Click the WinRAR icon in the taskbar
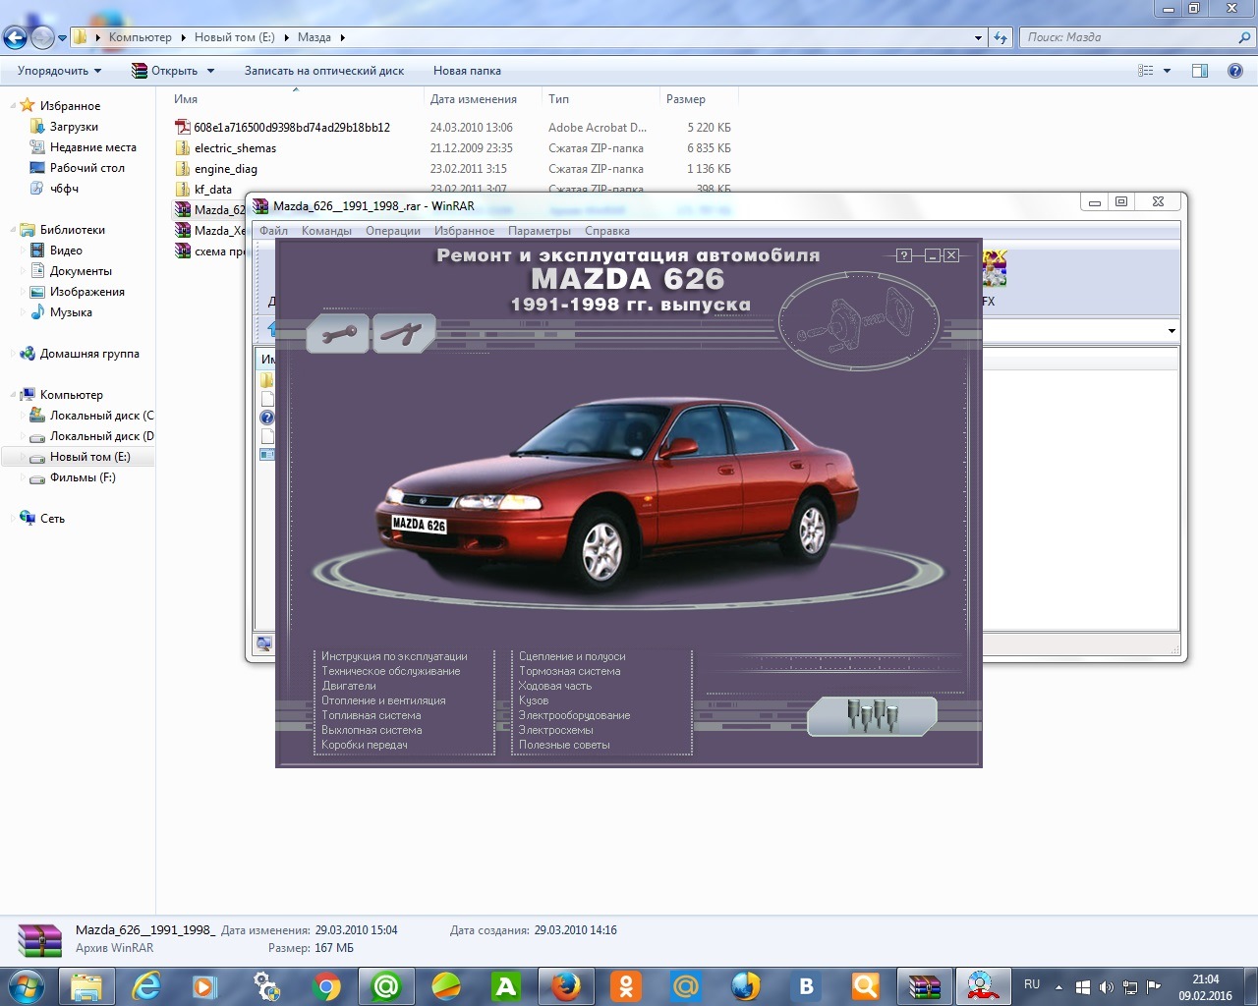1258x1006 pixels. (x=924, y=985)
